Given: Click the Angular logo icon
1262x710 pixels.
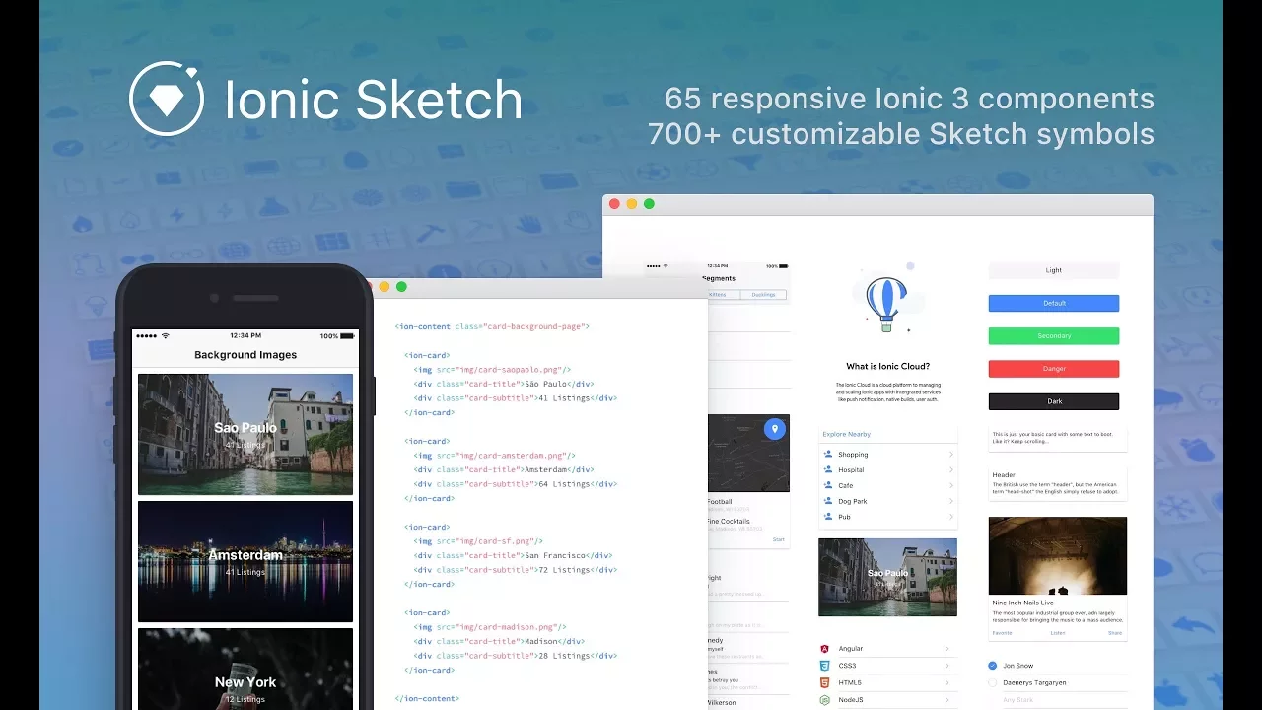Looking at the screenshot, I should point(824,649).
